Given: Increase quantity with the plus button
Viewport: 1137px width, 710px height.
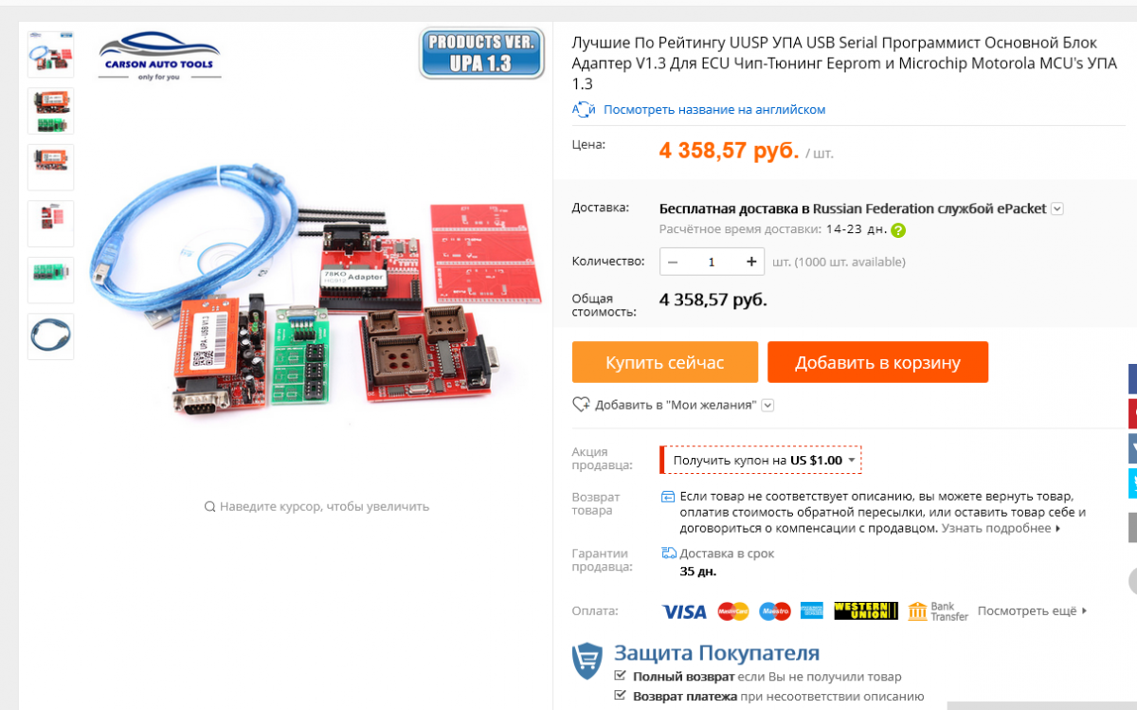Looking at the screenshot, I should pos(751,262).
